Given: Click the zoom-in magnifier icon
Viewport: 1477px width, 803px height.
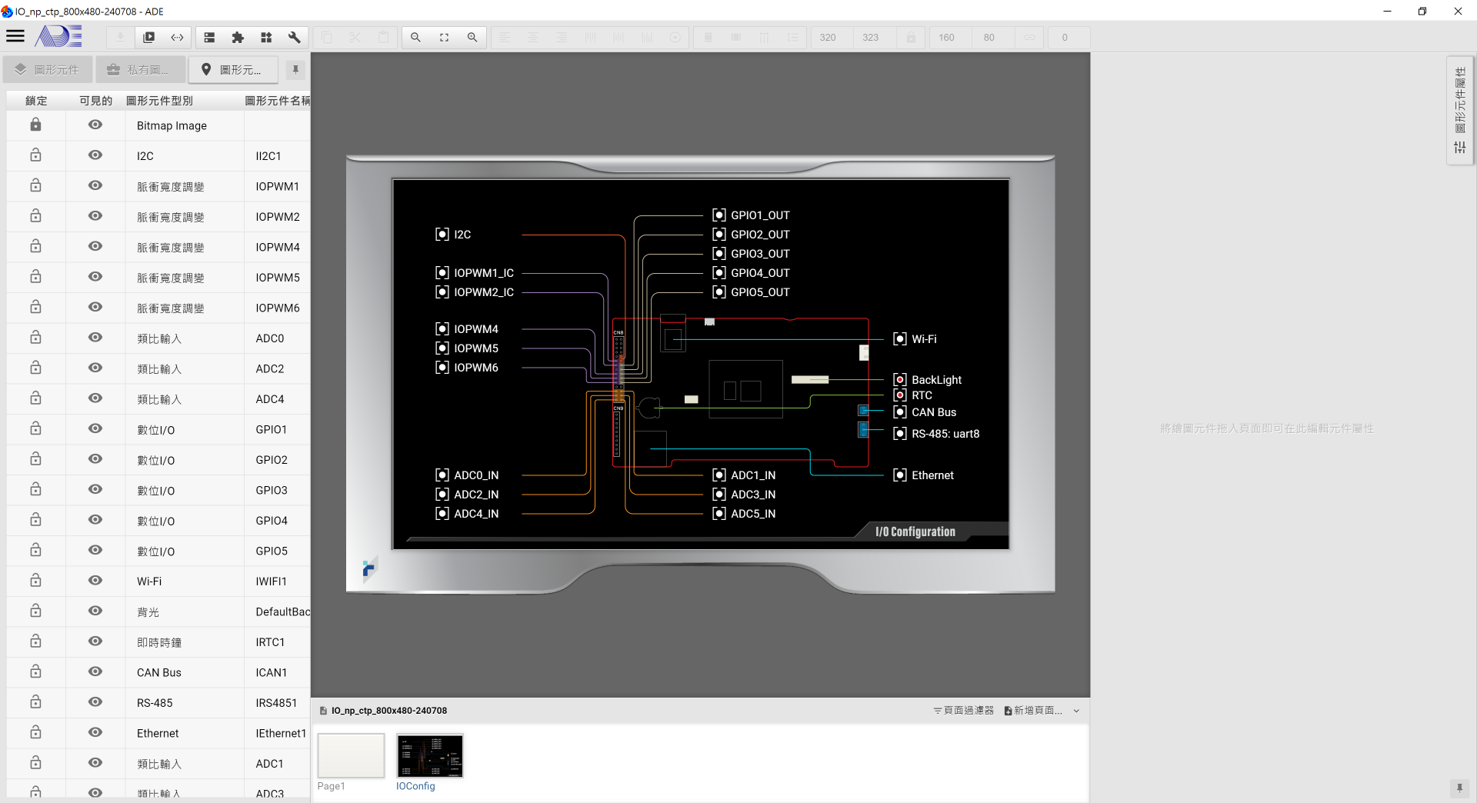Looking at the screenshot, I should click(x=472, y=37).
